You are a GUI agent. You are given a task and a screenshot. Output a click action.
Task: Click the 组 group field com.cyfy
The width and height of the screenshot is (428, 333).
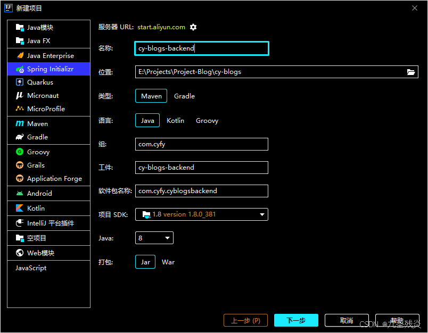202,144
